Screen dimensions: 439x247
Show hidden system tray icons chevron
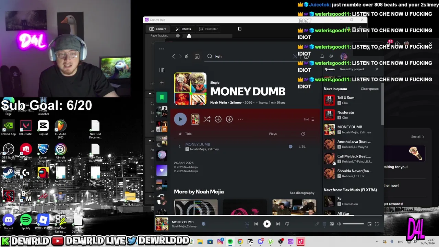coord(377,242)
